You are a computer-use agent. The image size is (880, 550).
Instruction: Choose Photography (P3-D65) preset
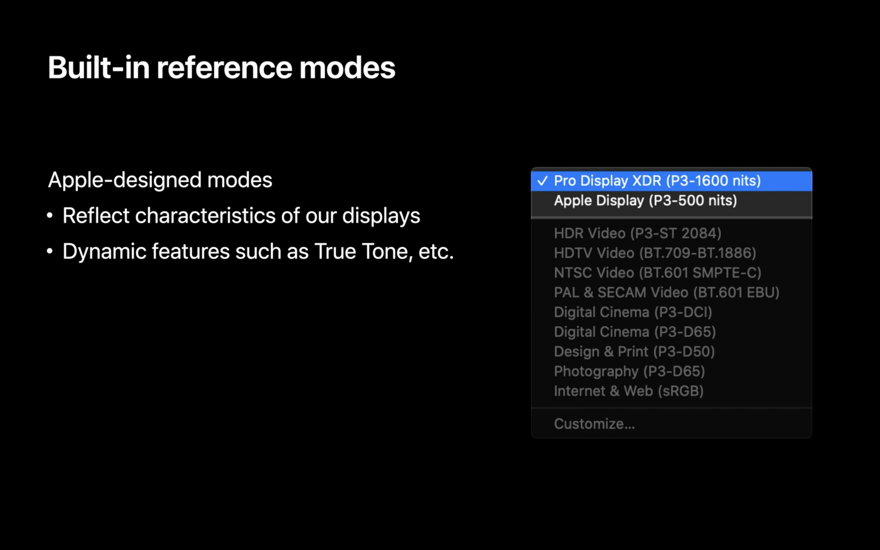click(671, 371)
